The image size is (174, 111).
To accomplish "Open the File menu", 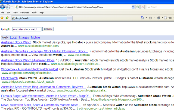I will coord(2,13).
